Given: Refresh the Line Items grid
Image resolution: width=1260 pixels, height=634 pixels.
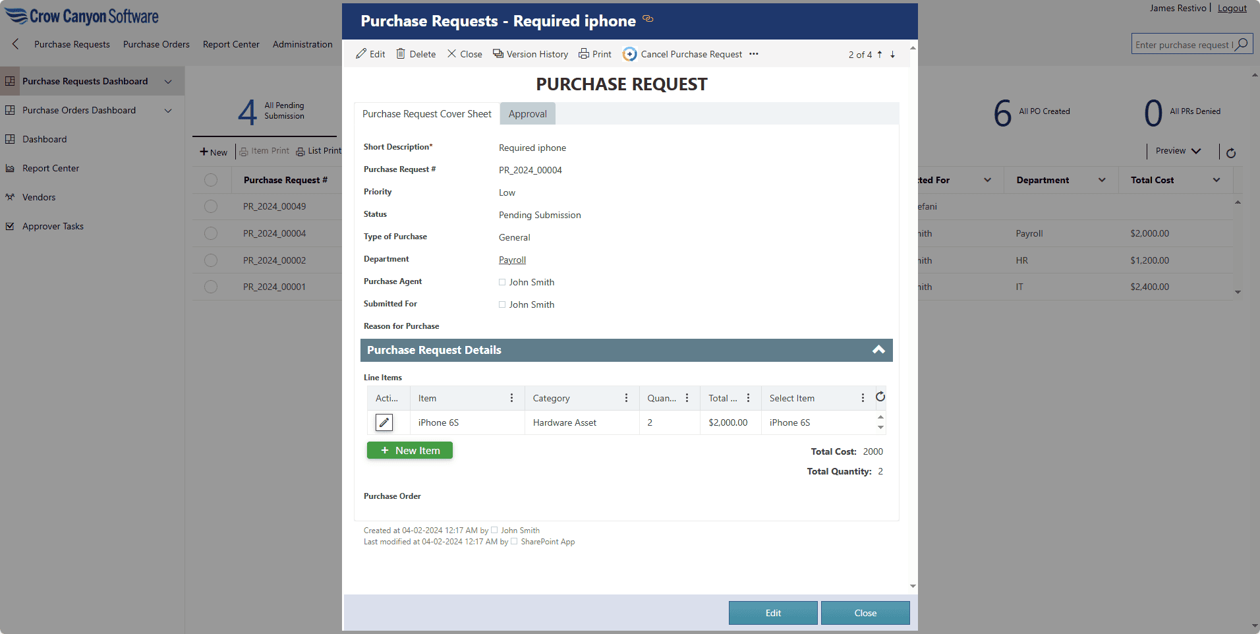Looking at the screenshot, I should 880,397.
